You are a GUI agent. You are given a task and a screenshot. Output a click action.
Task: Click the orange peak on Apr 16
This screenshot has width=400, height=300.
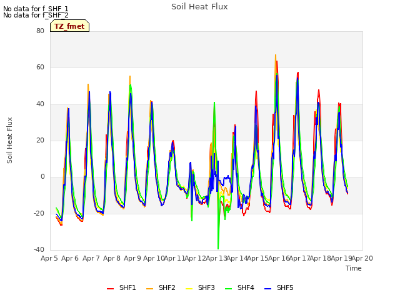pyautogui.click(x=276, y=56)
